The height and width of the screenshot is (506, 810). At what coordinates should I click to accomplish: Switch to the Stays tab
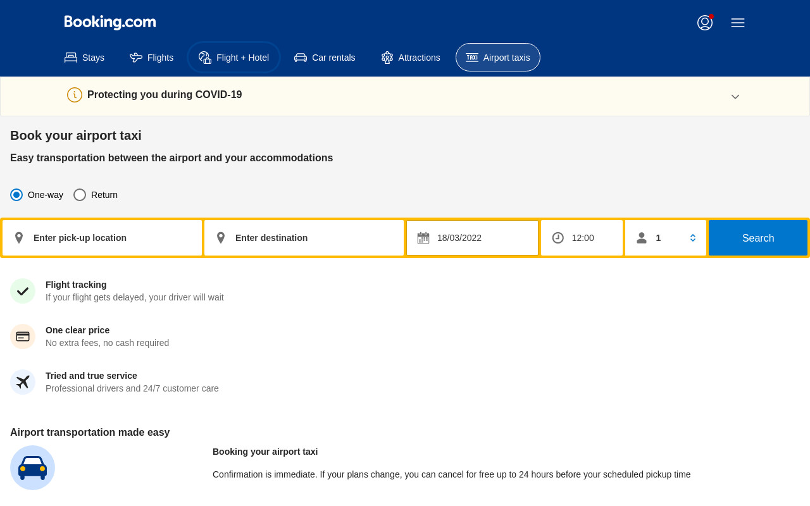tap(85, 58)
